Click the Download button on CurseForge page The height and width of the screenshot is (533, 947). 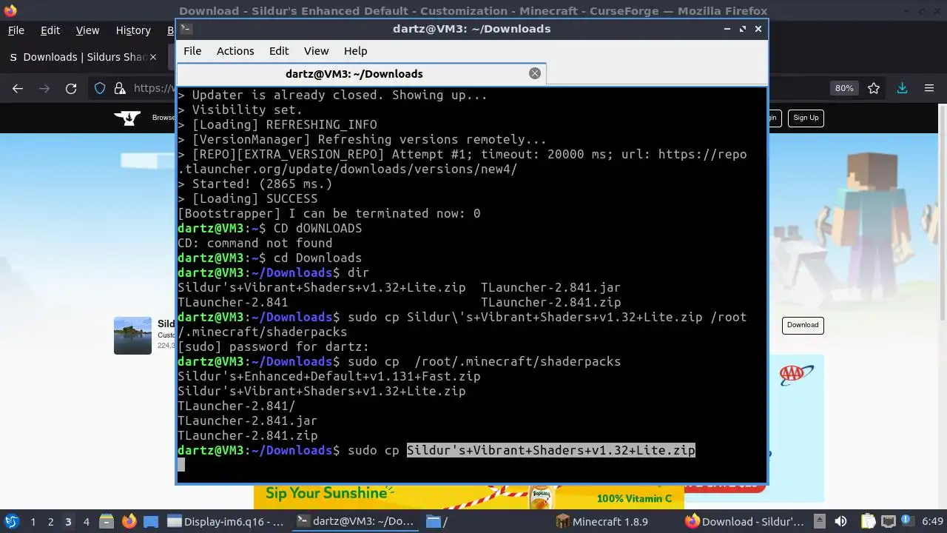(x=803, y=325)
